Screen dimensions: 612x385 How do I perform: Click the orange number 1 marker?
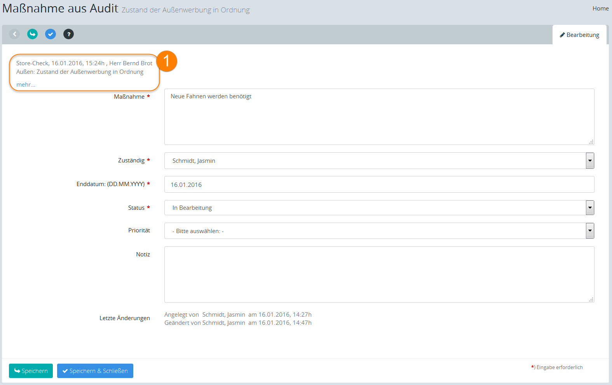coord(167,61)
